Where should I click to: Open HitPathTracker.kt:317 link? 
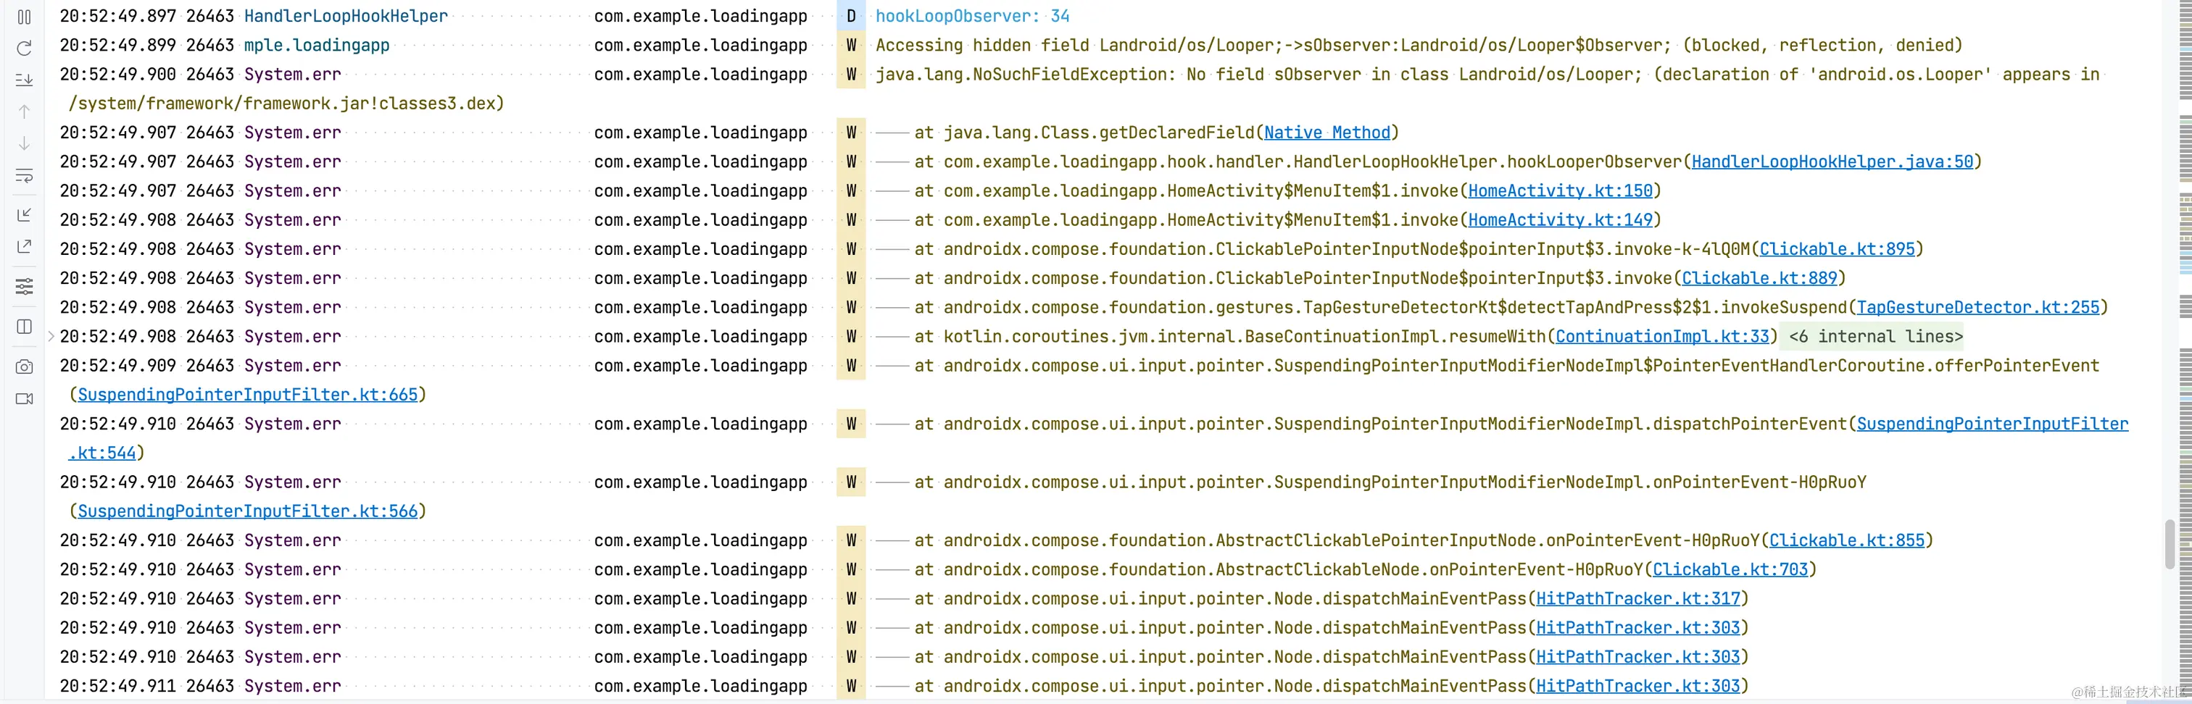tap(1638, 598)
